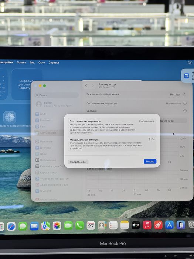Click the notification banner at top right
This screenshot has width=194, height=259.
coord(188,75)
